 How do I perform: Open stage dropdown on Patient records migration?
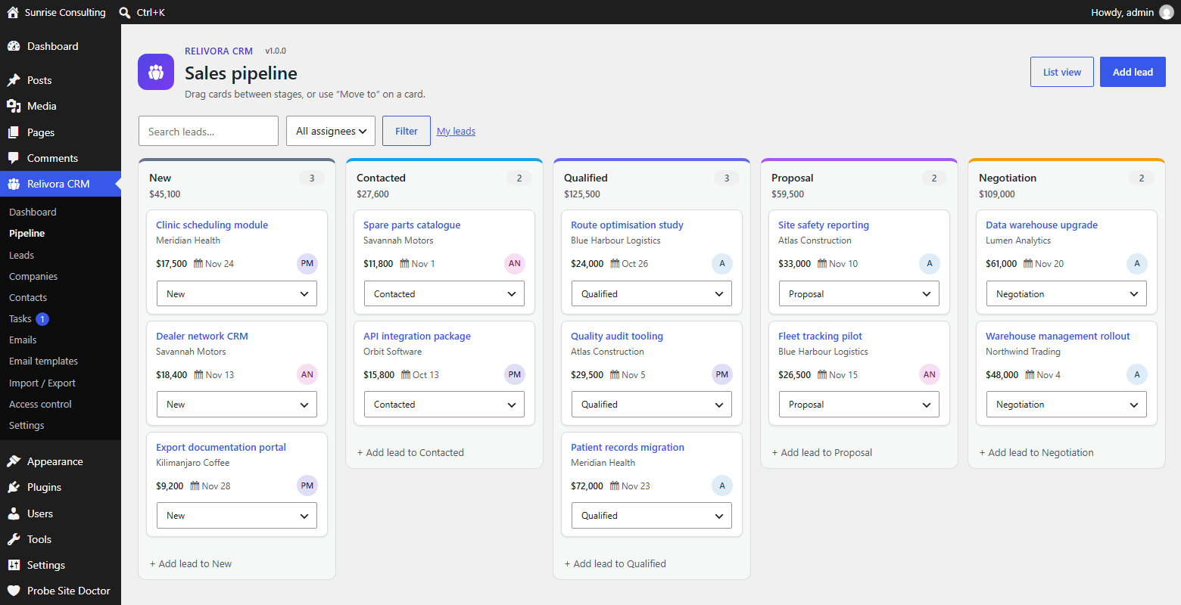[x=652, y=516]
